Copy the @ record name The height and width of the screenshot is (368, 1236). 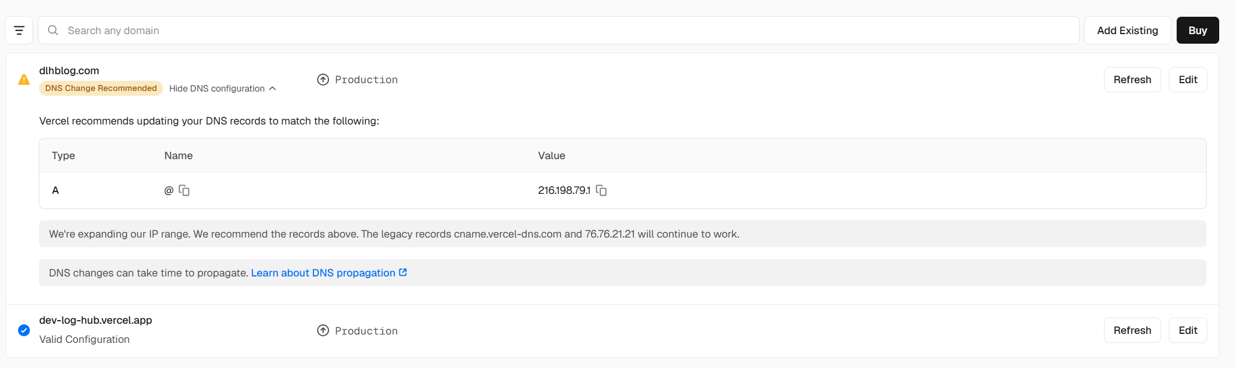[184, 190]
